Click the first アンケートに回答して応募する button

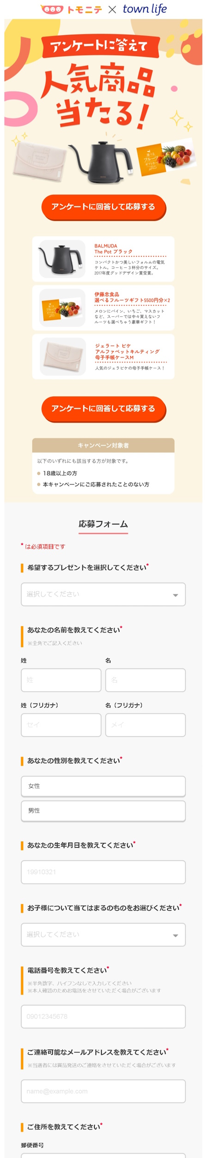pyautogui.click(x=103, y=207)
